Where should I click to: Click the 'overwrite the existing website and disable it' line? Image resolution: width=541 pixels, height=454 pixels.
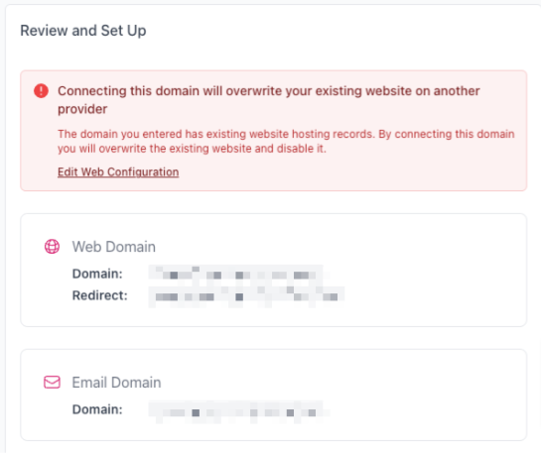pyautogui.click(x=192, y=149)
